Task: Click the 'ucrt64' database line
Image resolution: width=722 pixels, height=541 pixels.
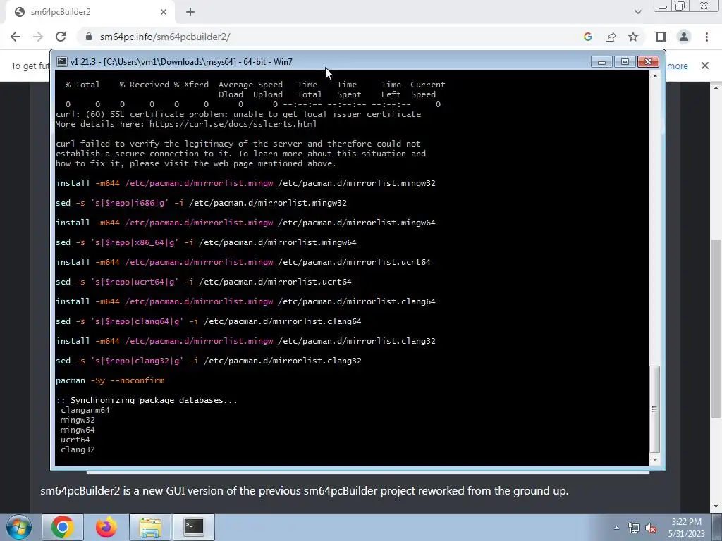Action: [x=75, y=440]
